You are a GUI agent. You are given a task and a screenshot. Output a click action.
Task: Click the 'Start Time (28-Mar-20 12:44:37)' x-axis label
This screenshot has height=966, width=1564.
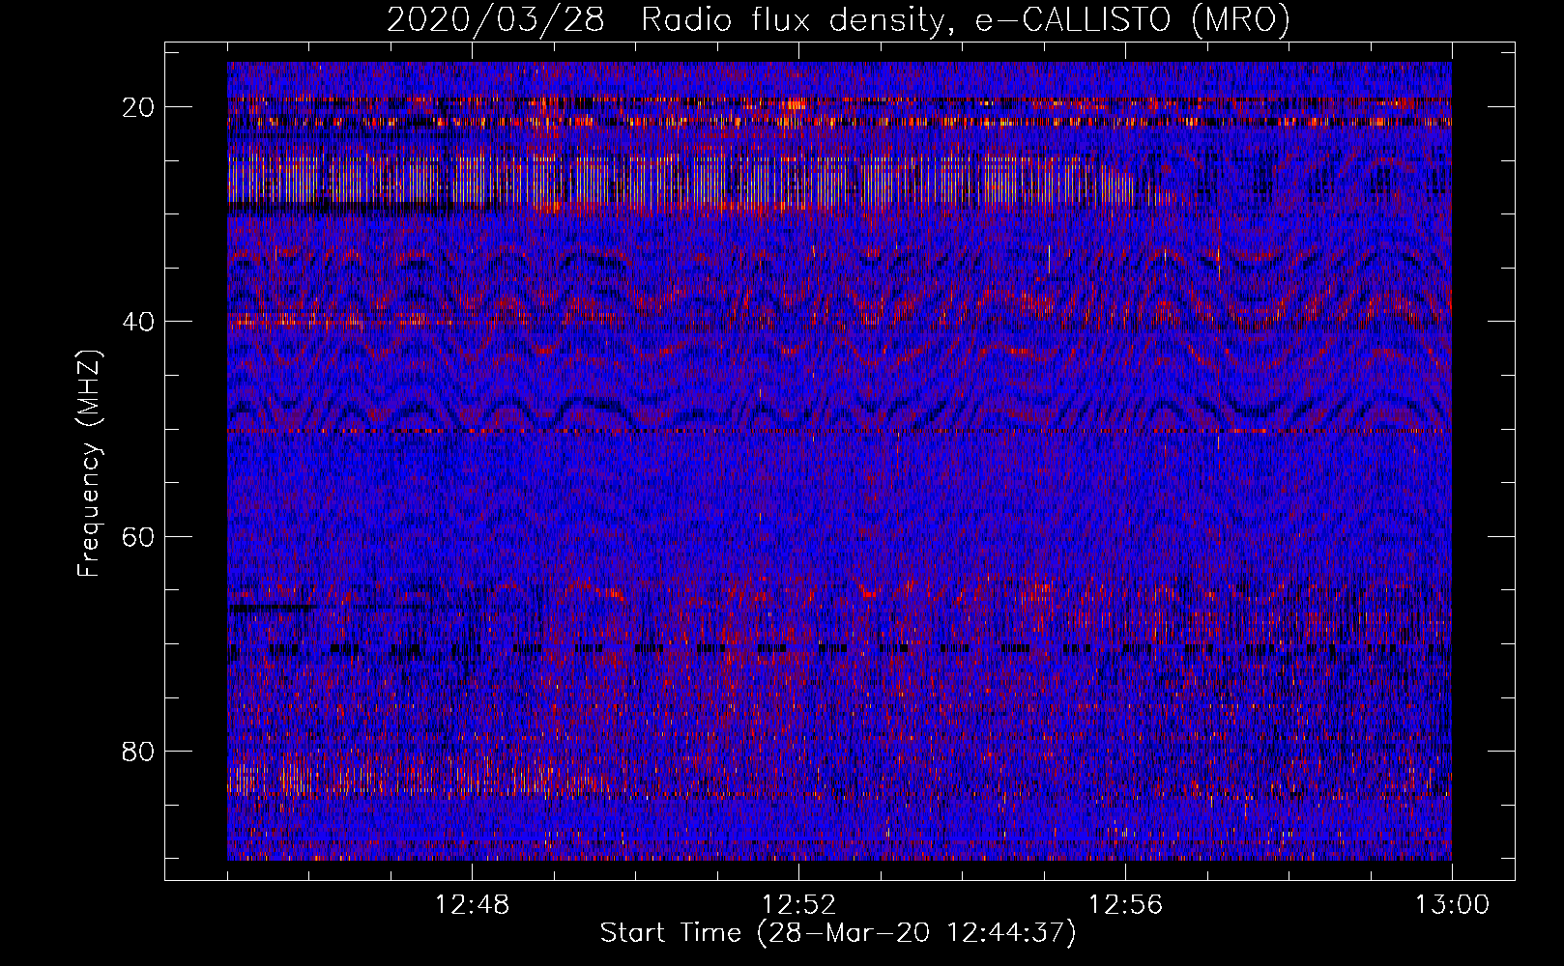click(838, 933)
